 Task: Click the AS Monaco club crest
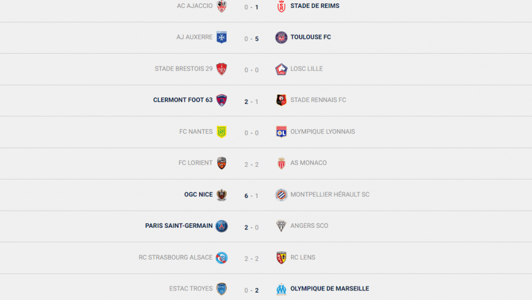coord(281,164)
